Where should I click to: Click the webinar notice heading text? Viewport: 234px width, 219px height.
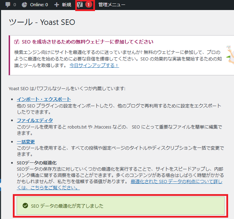click(x=87, y=42)
